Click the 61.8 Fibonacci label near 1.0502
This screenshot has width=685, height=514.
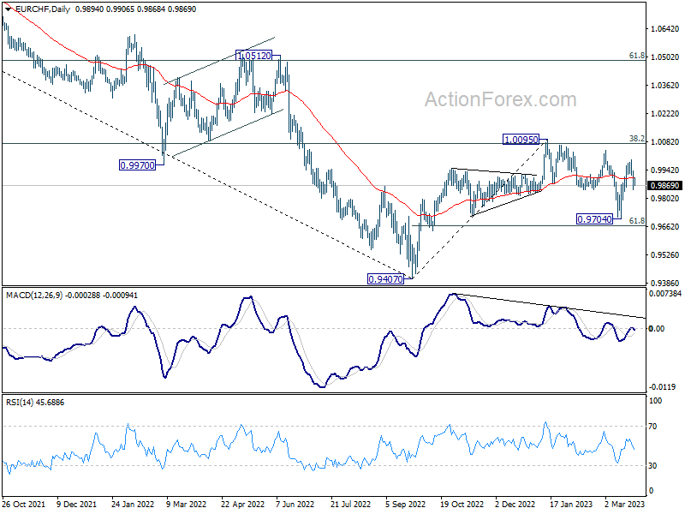[x=636, y=56]
